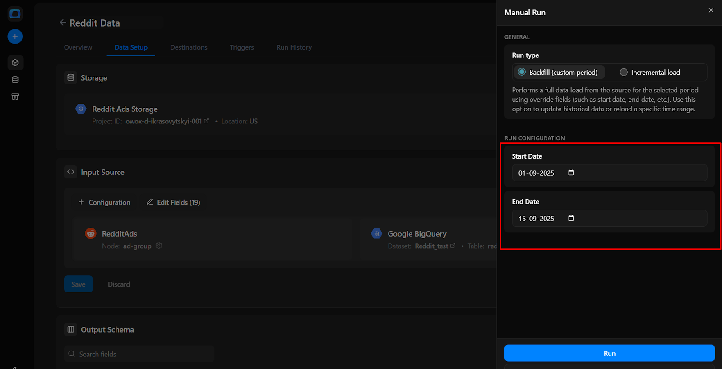Click the RedditAds connector logo
722x369 pixels.
(91, 233)
